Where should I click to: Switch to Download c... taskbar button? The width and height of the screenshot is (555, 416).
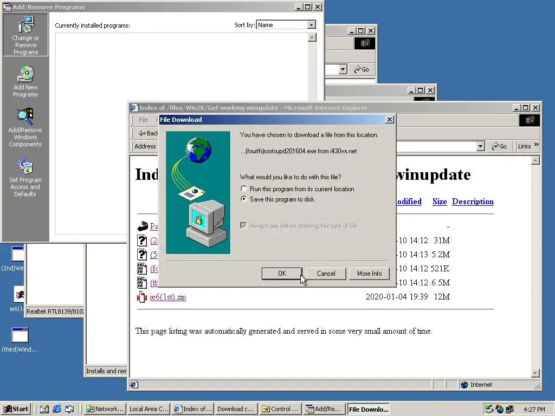click(236, 409)
